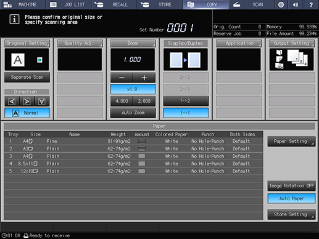Select 1->2 duplex mode
Viewport: 319px width, 239px height.
[186, 101]
